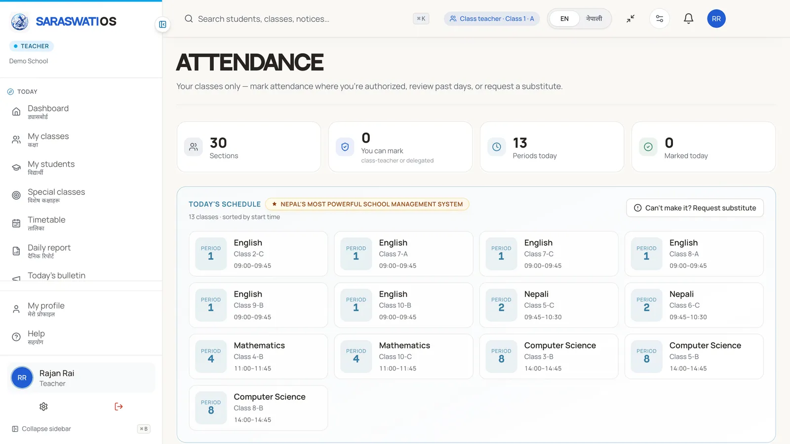Open RR user avatar in top bar
Image resolution: width=790 pixels, height=444 pixels.
tap(716, 19)
